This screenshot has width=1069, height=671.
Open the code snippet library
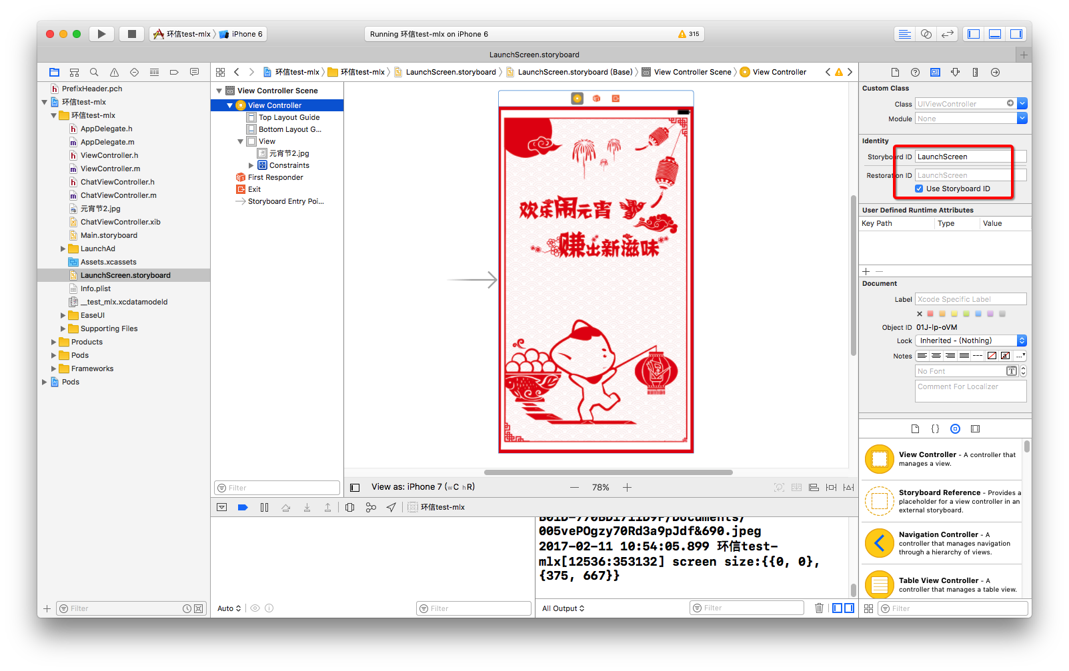[x=935, y=429]
